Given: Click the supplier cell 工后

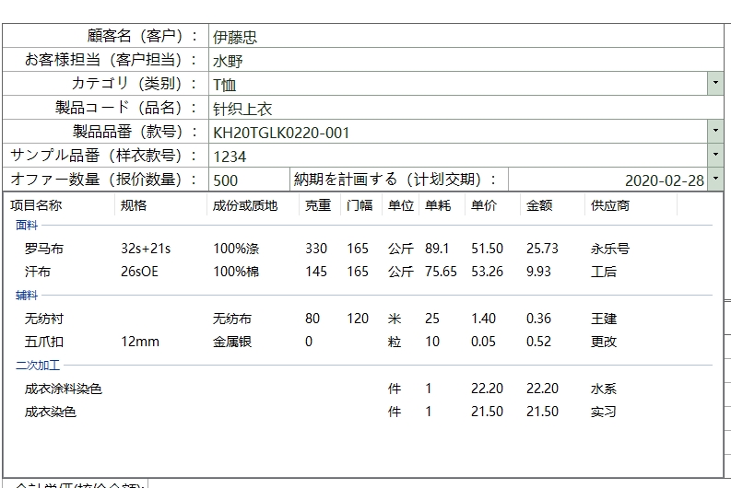Looking at the screenshot, I should coord(604,271).
